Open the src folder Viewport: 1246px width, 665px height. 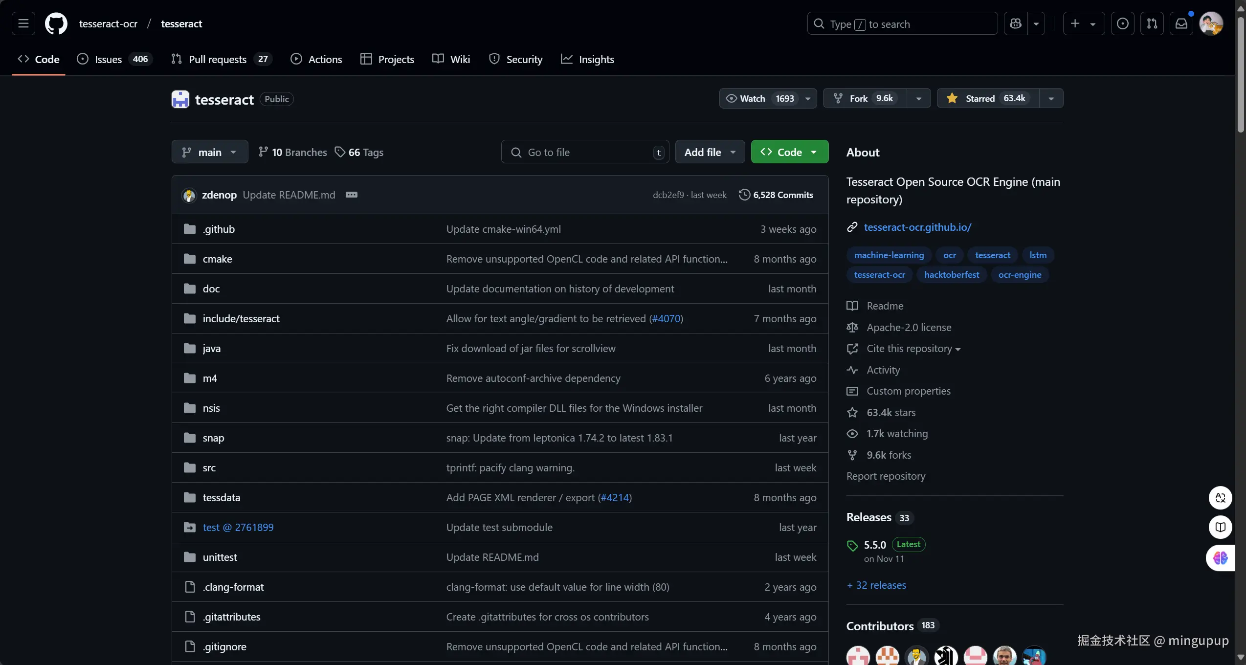(x=209, y=467)
